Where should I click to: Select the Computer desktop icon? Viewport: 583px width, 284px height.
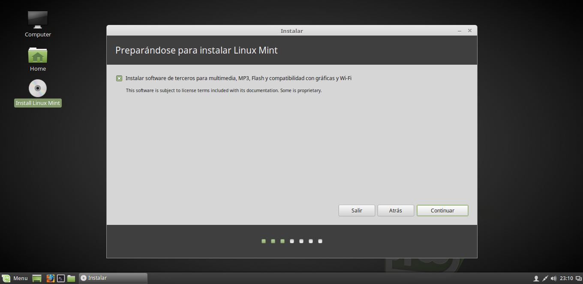[x=38, y=24]
